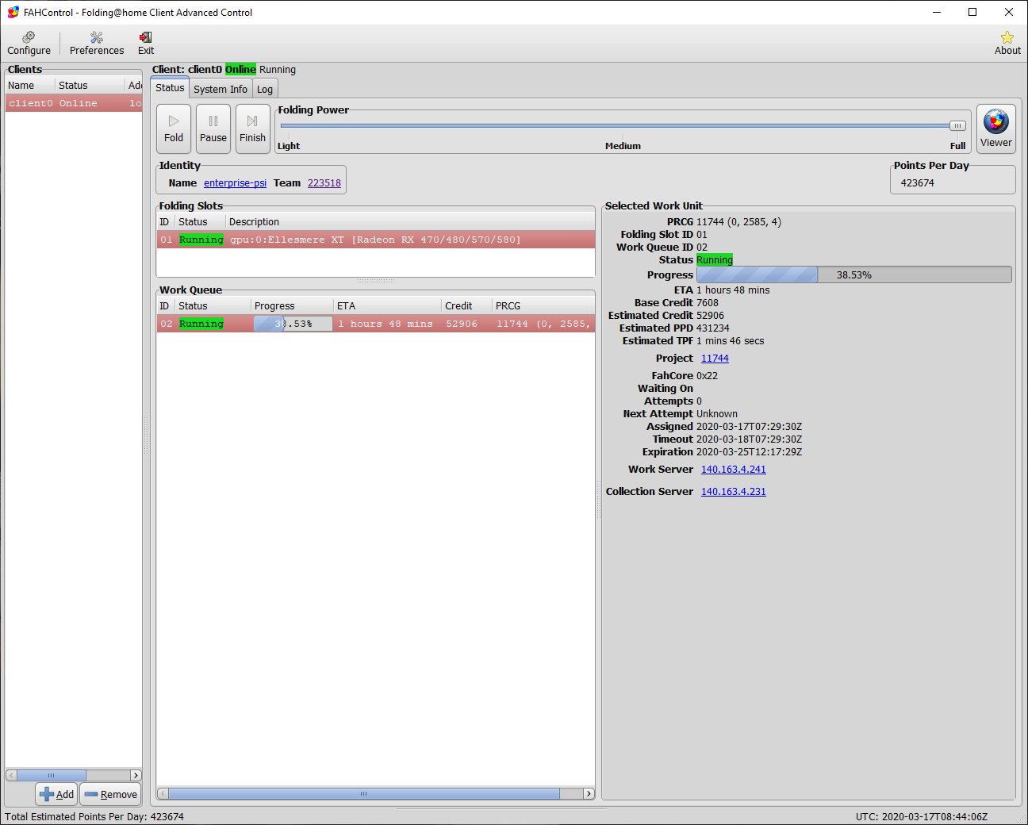Click the Work Queue horizontal scrollbar thumb
Viewport: 1028px width, 825px height.
coord(364,793)
